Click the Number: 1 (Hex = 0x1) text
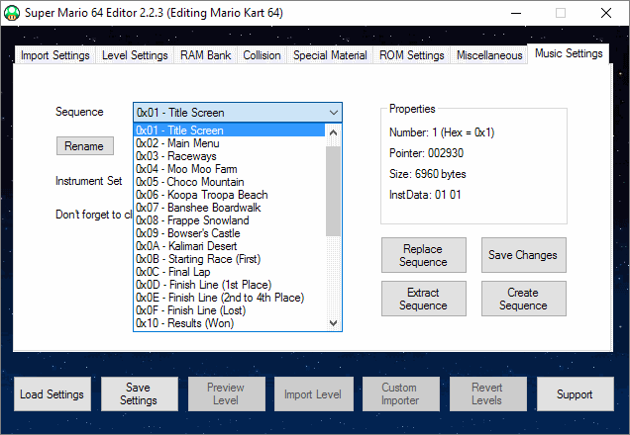Image resolution: width=630 pixels, height=435 pixels. (442, 132)
